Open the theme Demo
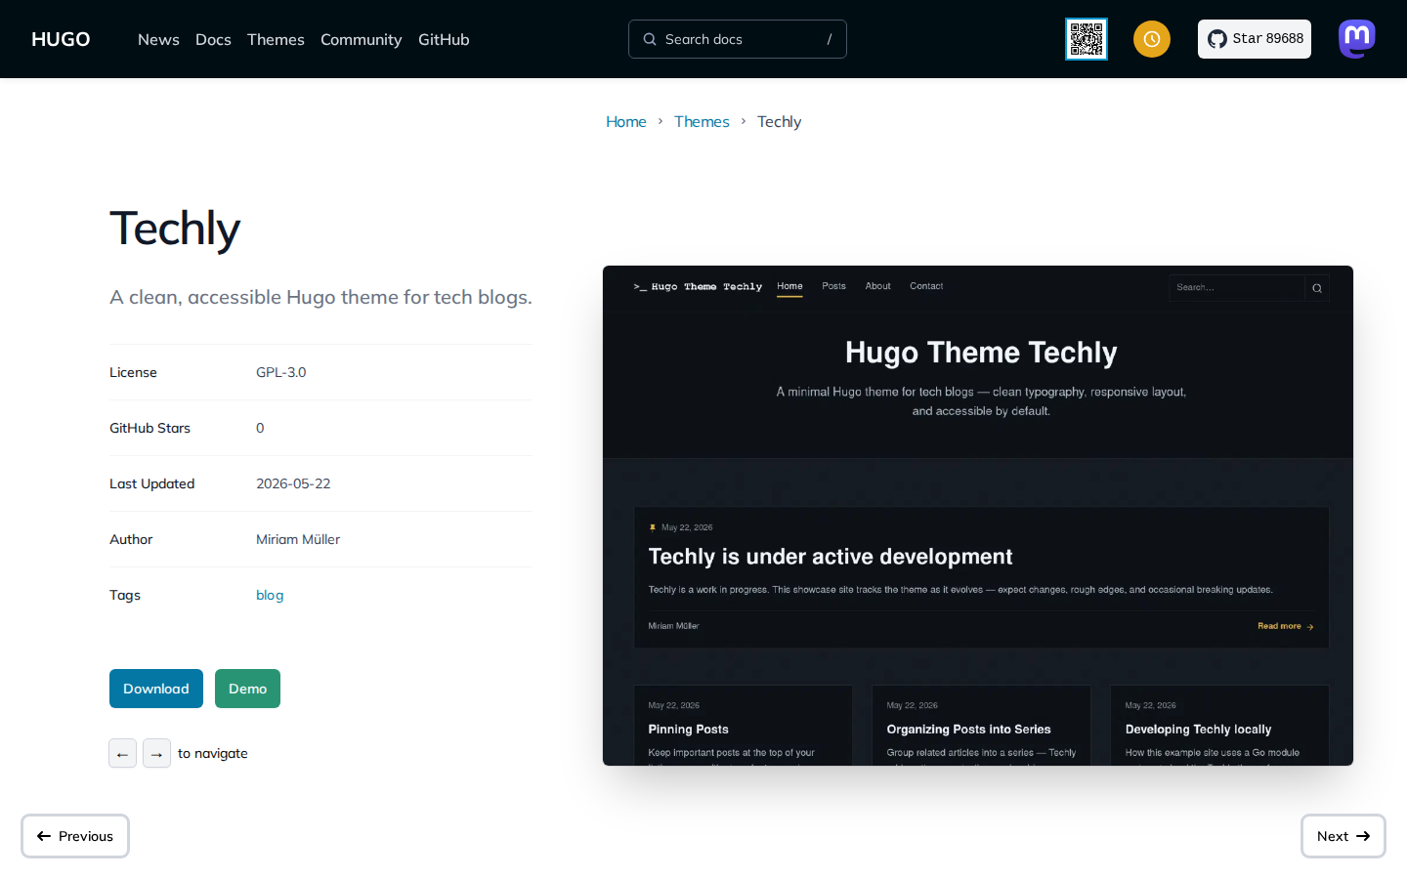Screen dimensions: 1407x879 coord(247,689)
